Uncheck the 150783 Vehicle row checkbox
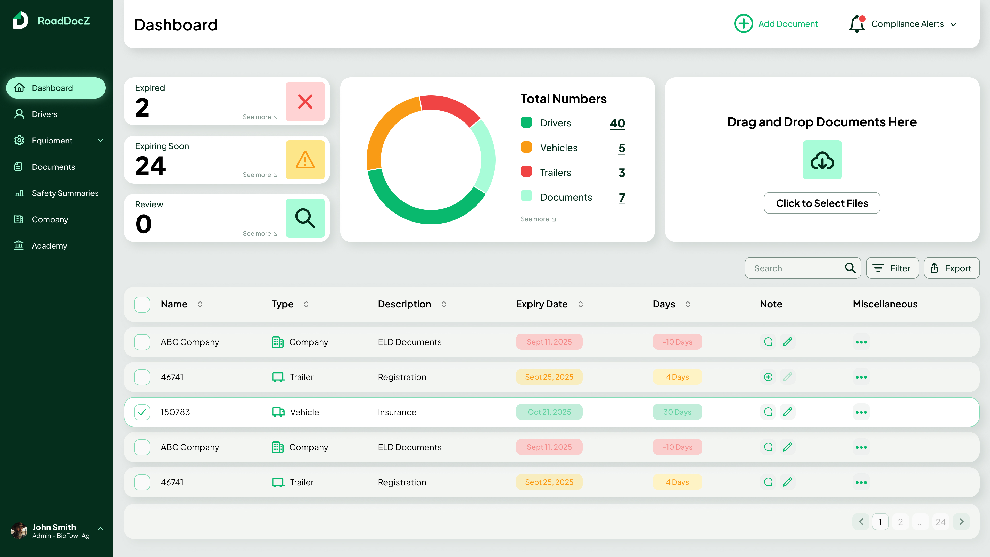The width and height of the screenshot is (990, 557). (142, 412)
